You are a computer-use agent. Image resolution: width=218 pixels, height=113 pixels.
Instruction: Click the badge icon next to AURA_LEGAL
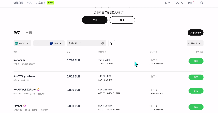coord(38,90)
